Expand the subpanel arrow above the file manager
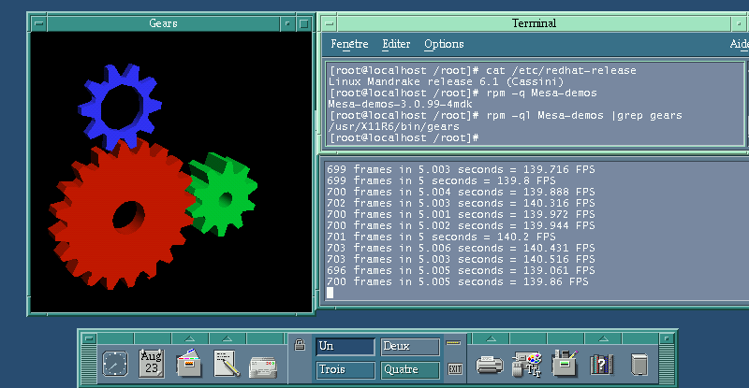This screenshot has width=749, height=388. tap(190, 338)
